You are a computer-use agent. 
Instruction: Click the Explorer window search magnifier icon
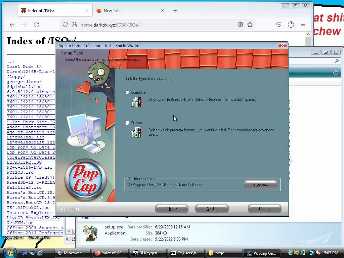pyautogui.click(x=337, y=61)
